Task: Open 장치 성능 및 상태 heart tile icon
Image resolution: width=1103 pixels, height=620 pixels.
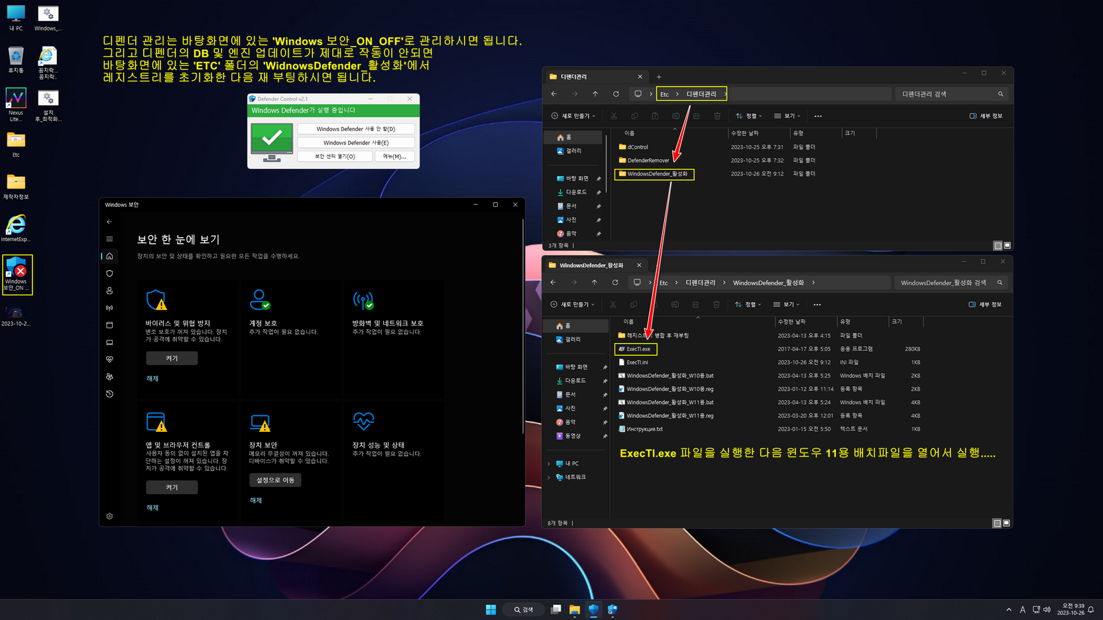Action: (363, 421)
